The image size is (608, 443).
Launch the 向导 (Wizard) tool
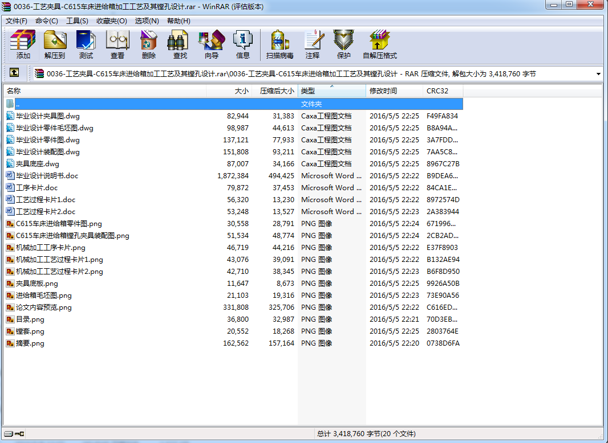click(212, 44)
